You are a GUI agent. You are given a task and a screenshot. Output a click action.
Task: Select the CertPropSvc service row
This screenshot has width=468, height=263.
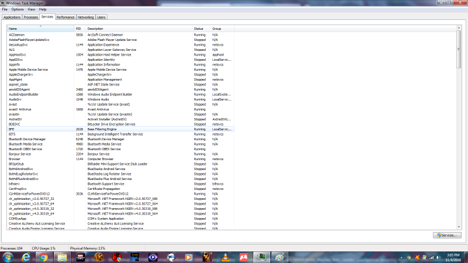pyautogui.click(x=121, y=189)
